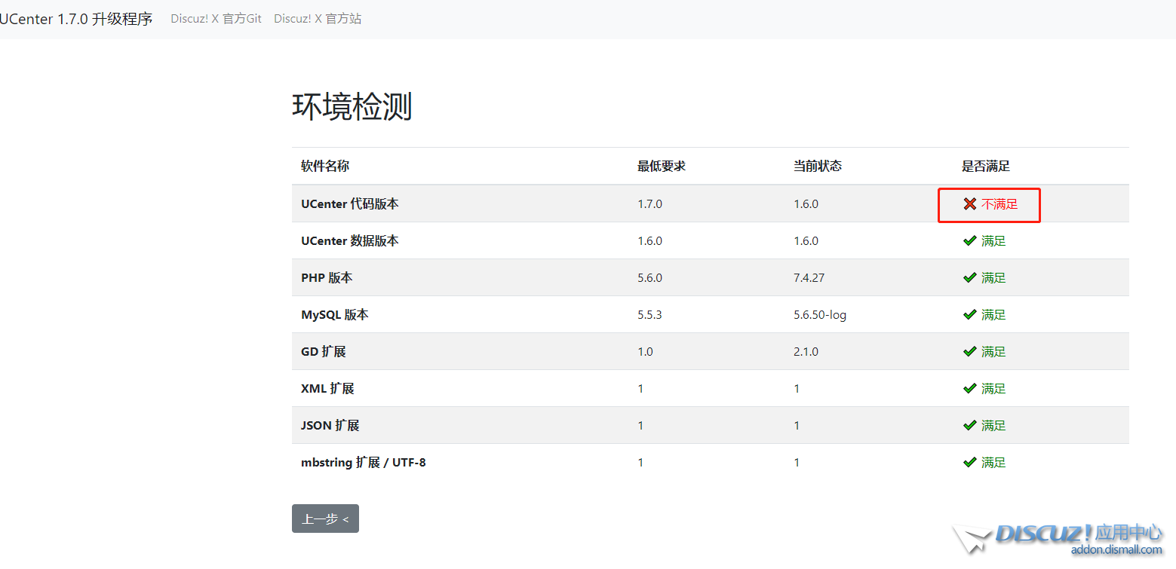Screen dimensions: 1176x569
Task: Click the red X icon beside 不满足
Action: pos(969,203)
